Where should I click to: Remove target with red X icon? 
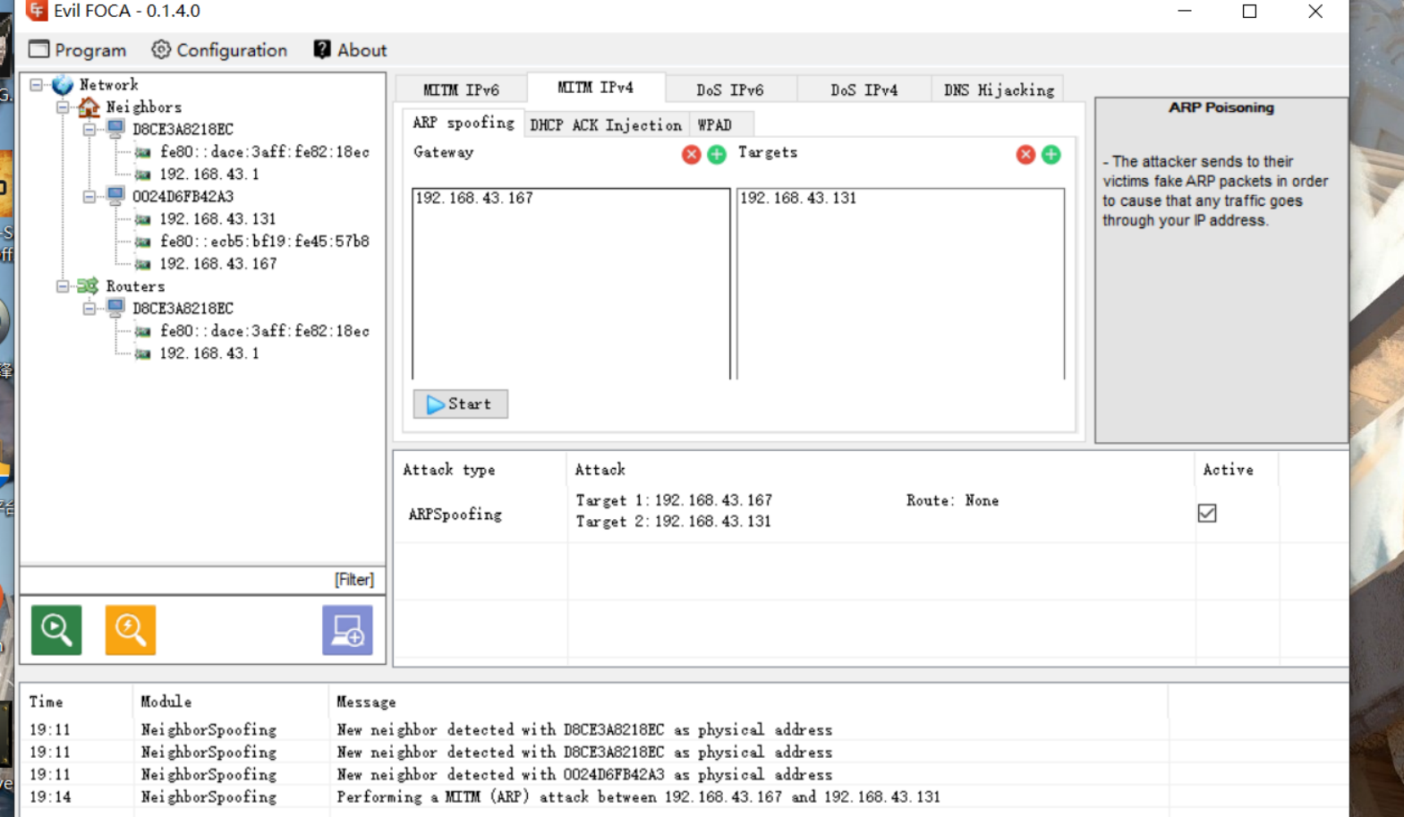coord(1025,155)
